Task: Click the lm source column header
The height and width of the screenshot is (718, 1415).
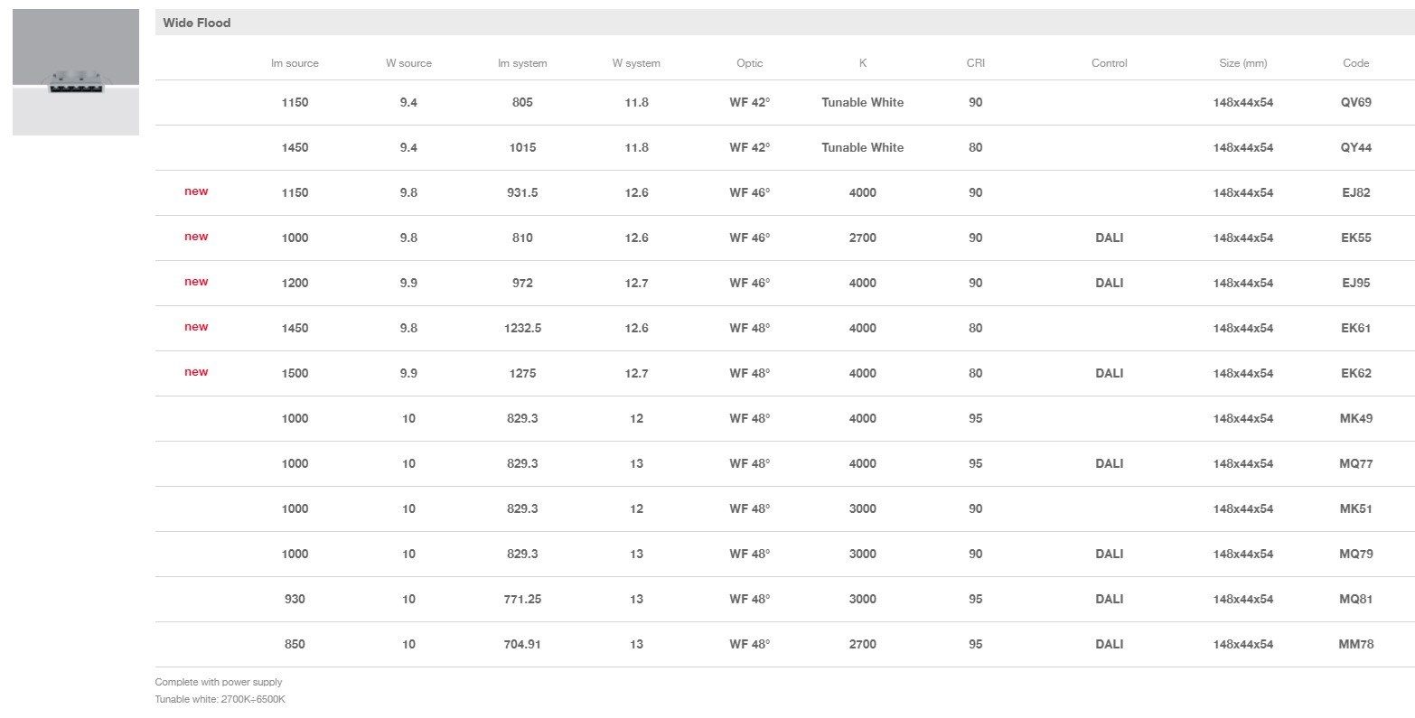Action: [x=295, y=63]
